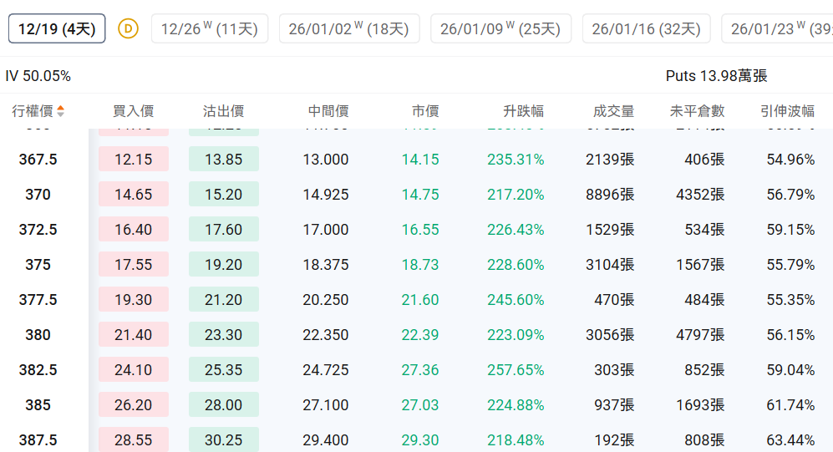Select the 12/19 (4天) expiry tab
Image resolution: width=833 pixels, height=452 pixels.
pyautogui.click(x=57, y=29)
